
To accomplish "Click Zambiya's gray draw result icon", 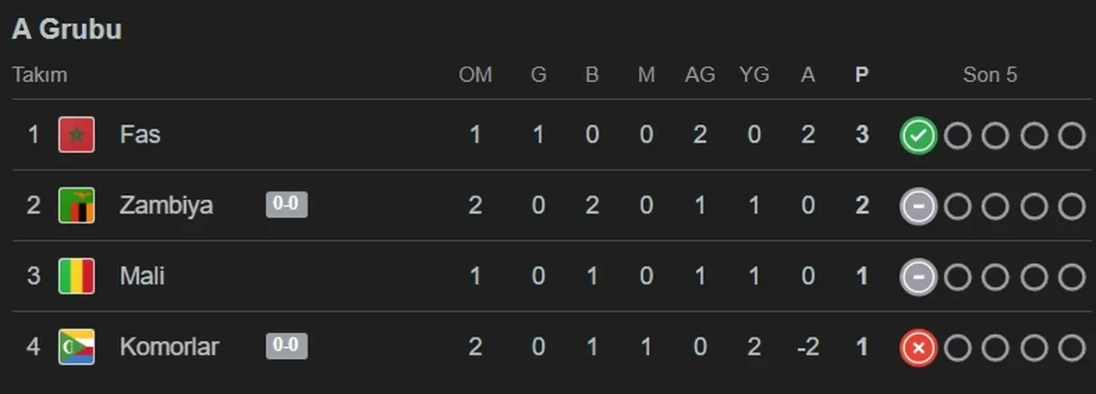I will coord(919,206).
